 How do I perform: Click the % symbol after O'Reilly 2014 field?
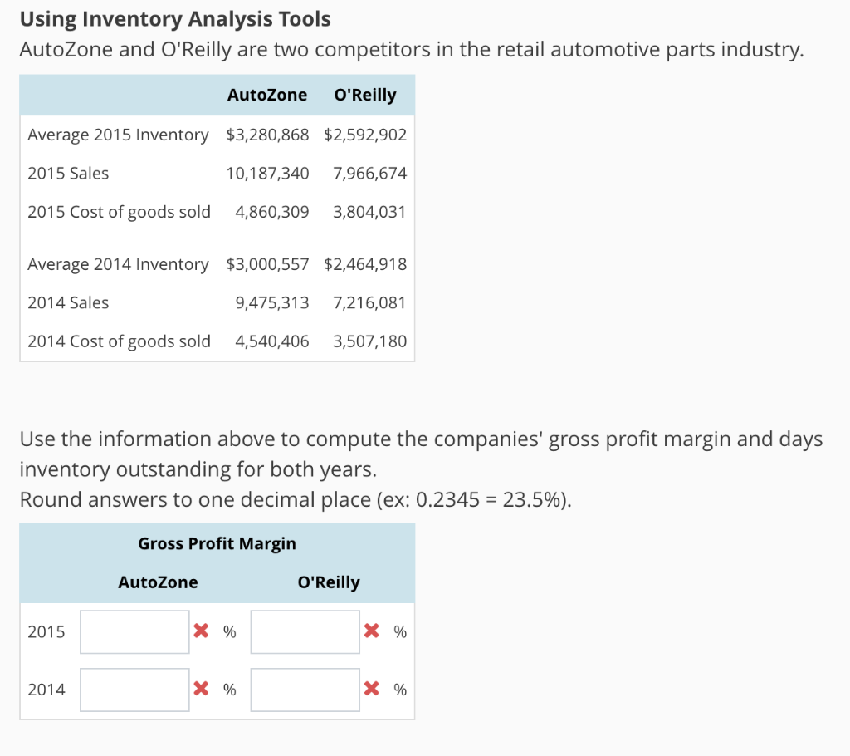[399, 690]
